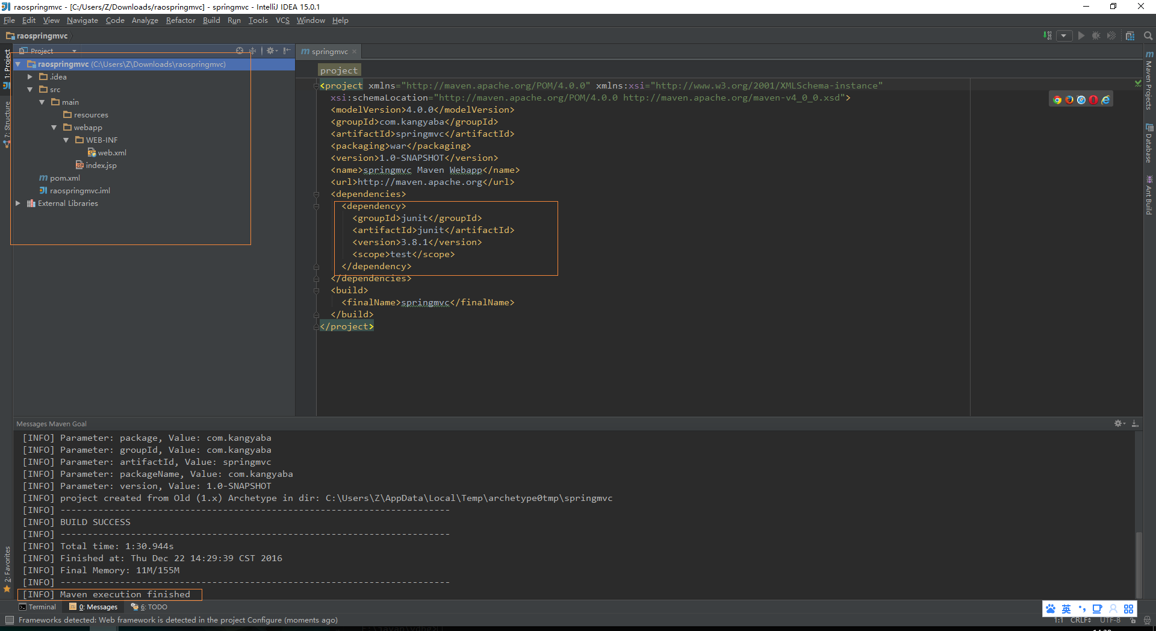Open the VCS menu
This screenshot has height=631, width=1156.
282,20
